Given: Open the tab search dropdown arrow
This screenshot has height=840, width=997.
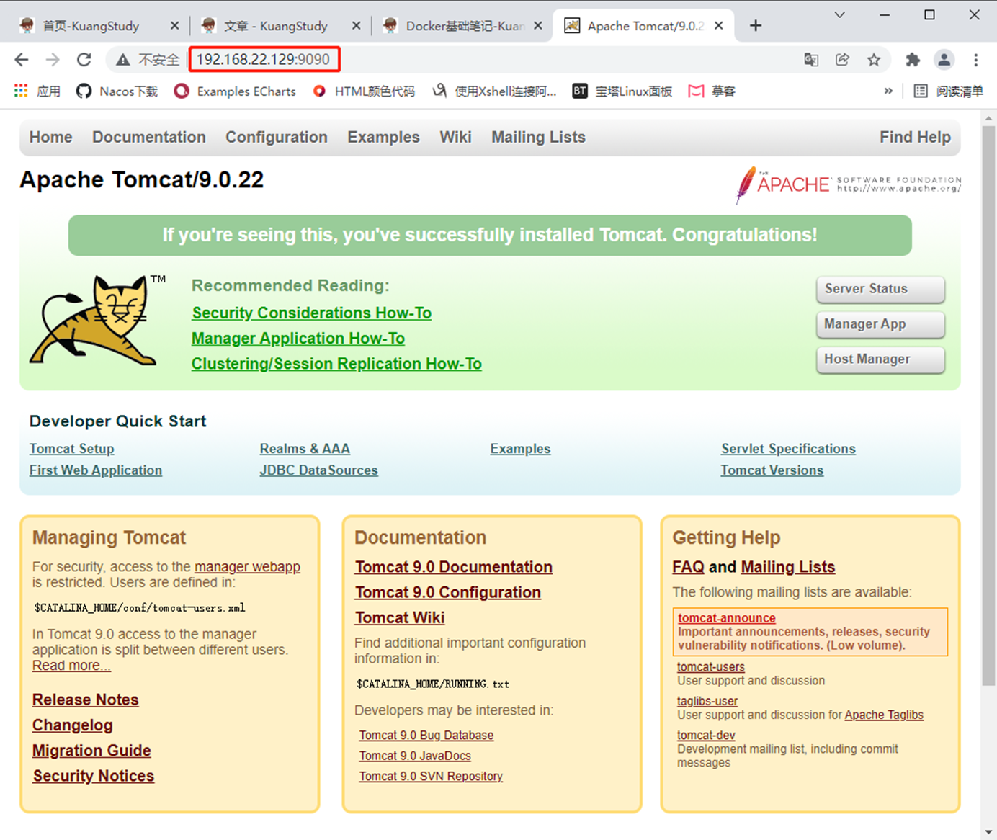Looking at the screenshot, I should 839,15.
